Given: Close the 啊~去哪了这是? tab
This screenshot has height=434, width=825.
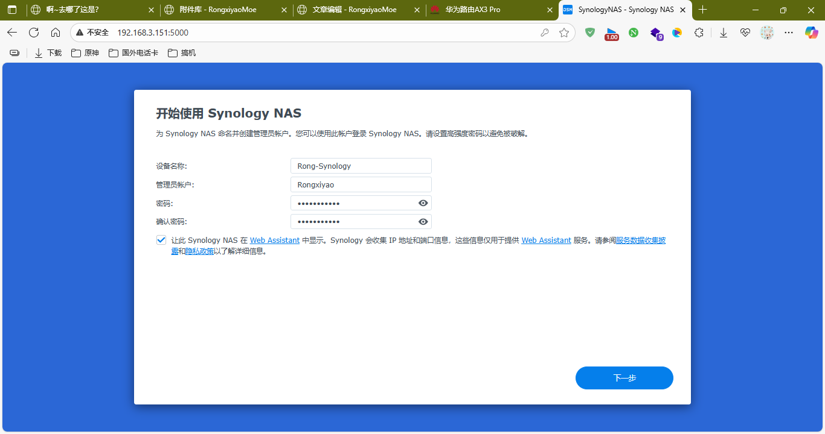Looking at the screenshot, I should [151, 10].
